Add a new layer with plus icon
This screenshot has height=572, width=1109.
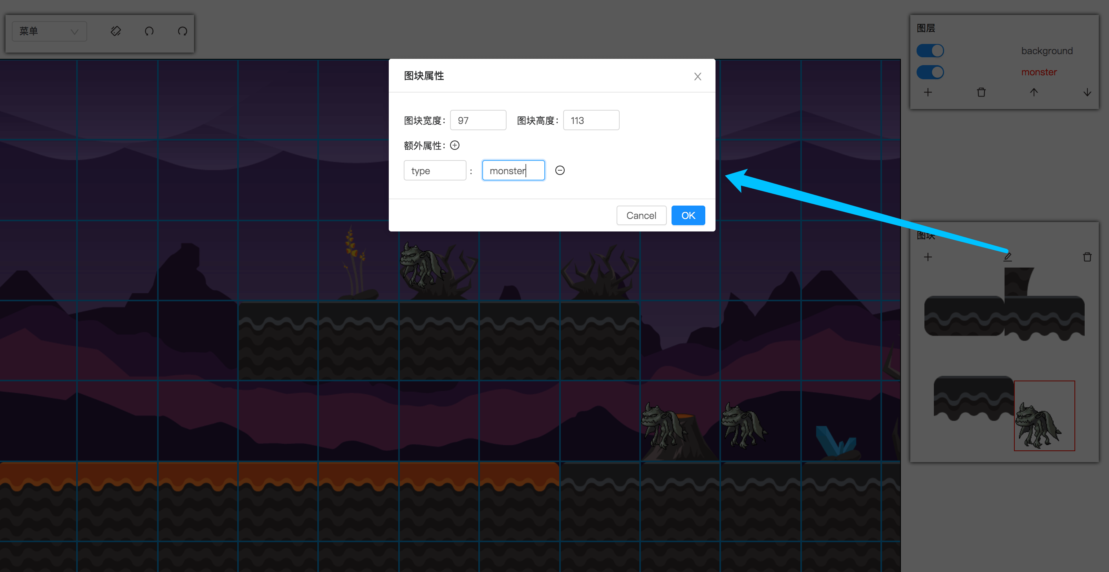click(928, 92)
